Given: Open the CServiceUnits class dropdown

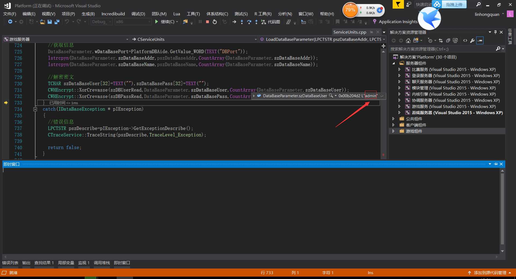Looking at the screenshot, I should (x=194, y=39).
